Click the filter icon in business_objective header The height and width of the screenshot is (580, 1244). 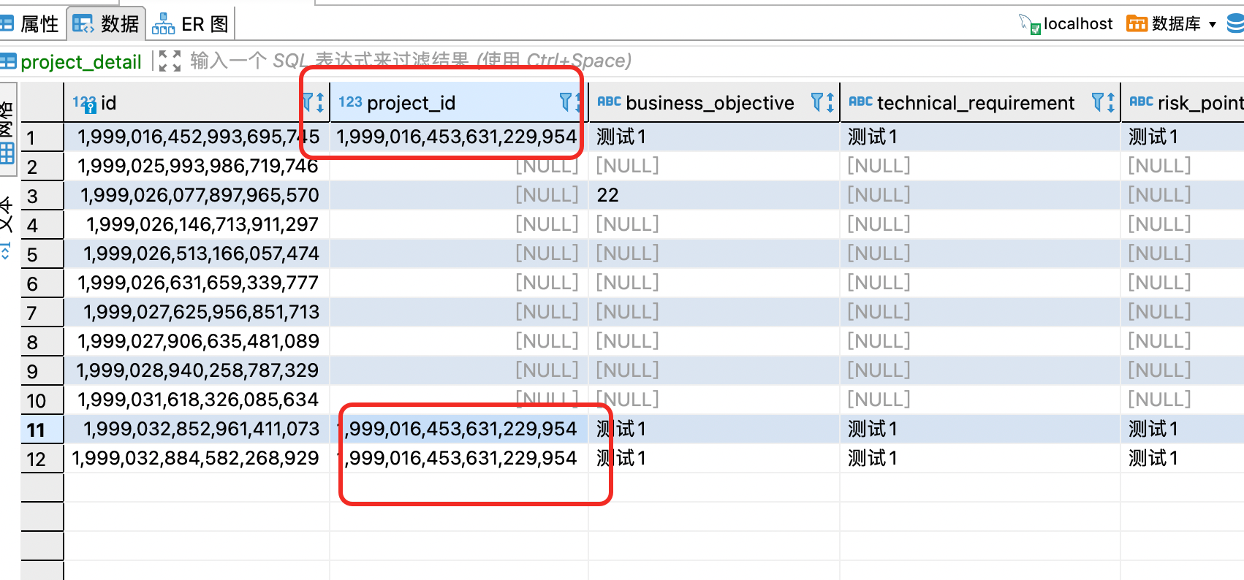(x=817, y=102)
